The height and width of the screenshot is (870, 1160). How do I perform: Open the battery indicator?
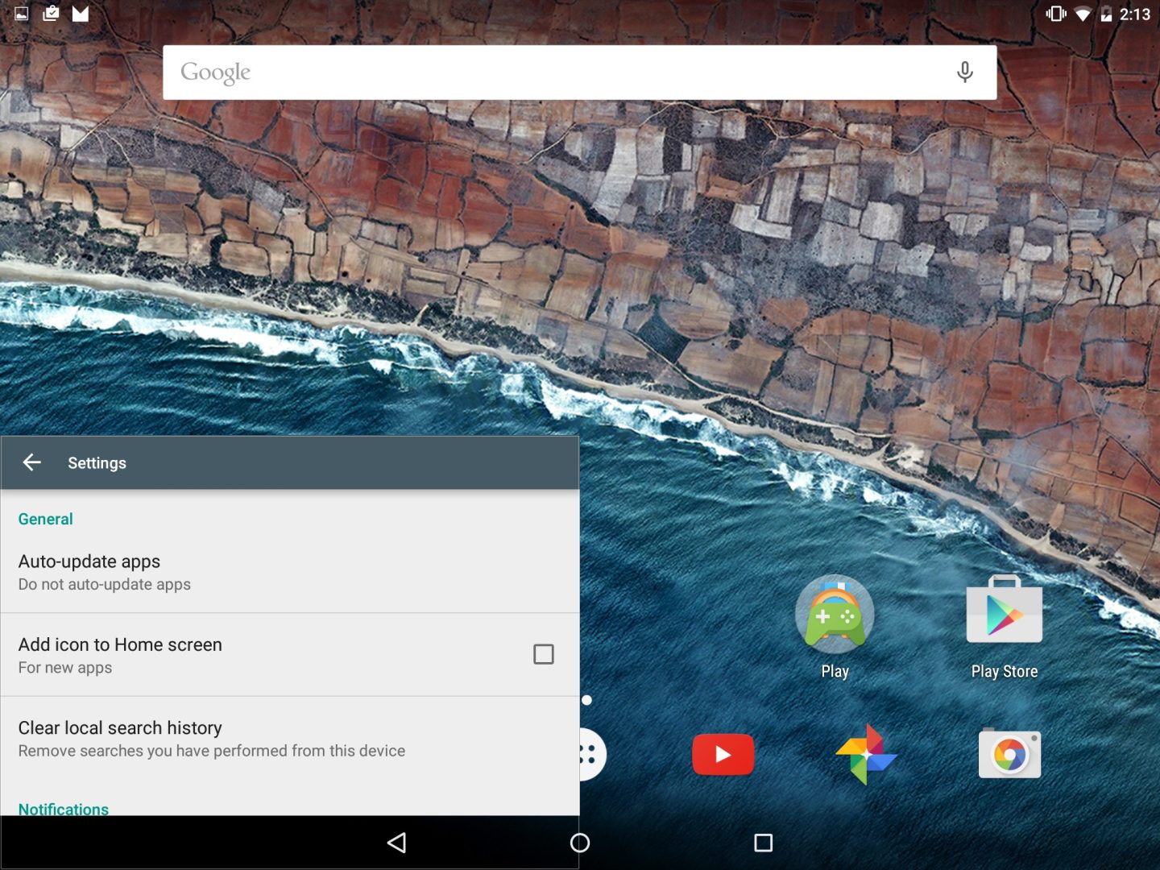pos(1108,14)
